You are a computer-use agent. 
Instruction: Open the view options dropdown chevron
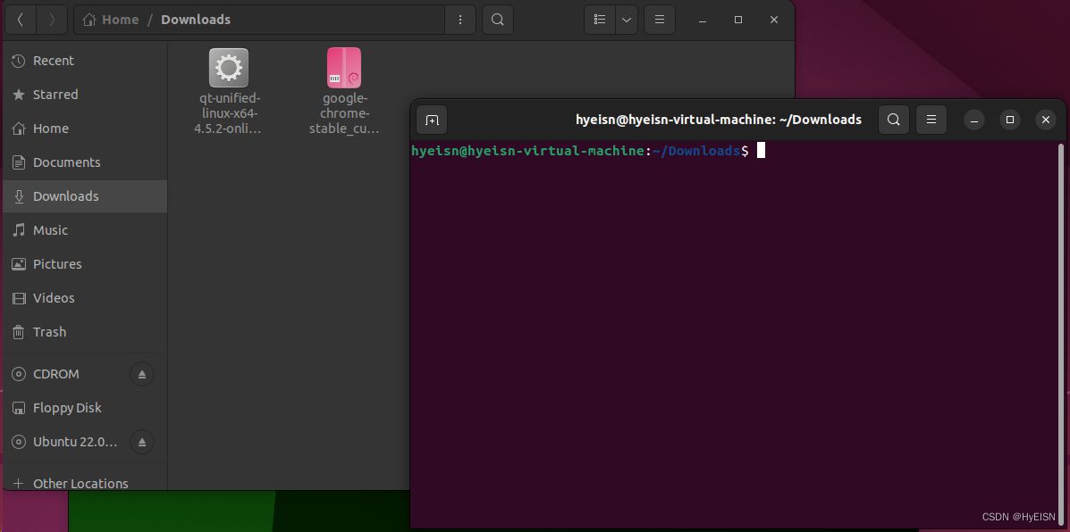coord(626,19)
